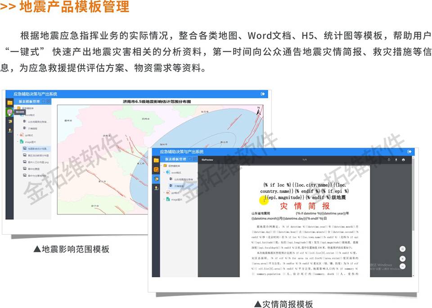
Task: Click the 报表模板管理 panel header in map window
Action: pyautogui.click(x=29, y=101)
